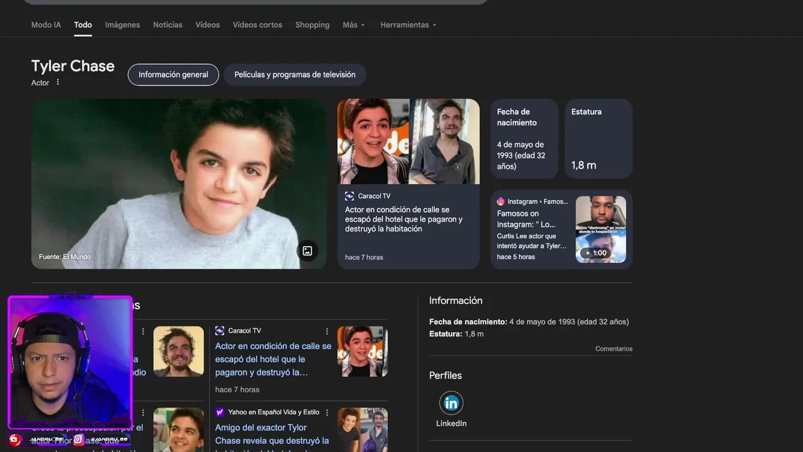Open the Noticias results tab
This screenshot has height=452, width=803.
[x=168, y=24]
